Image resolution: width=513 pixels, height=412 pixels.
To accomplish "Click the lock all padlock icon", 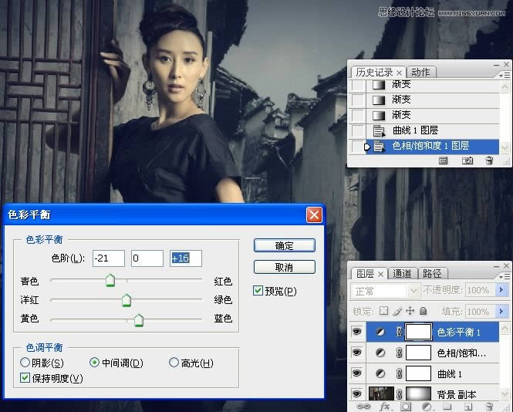I will tap(423, 312).
